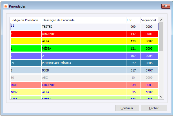Click code 1001 cell
The height and width of the screenshot is (116, 174).
(x=26, y=85)
